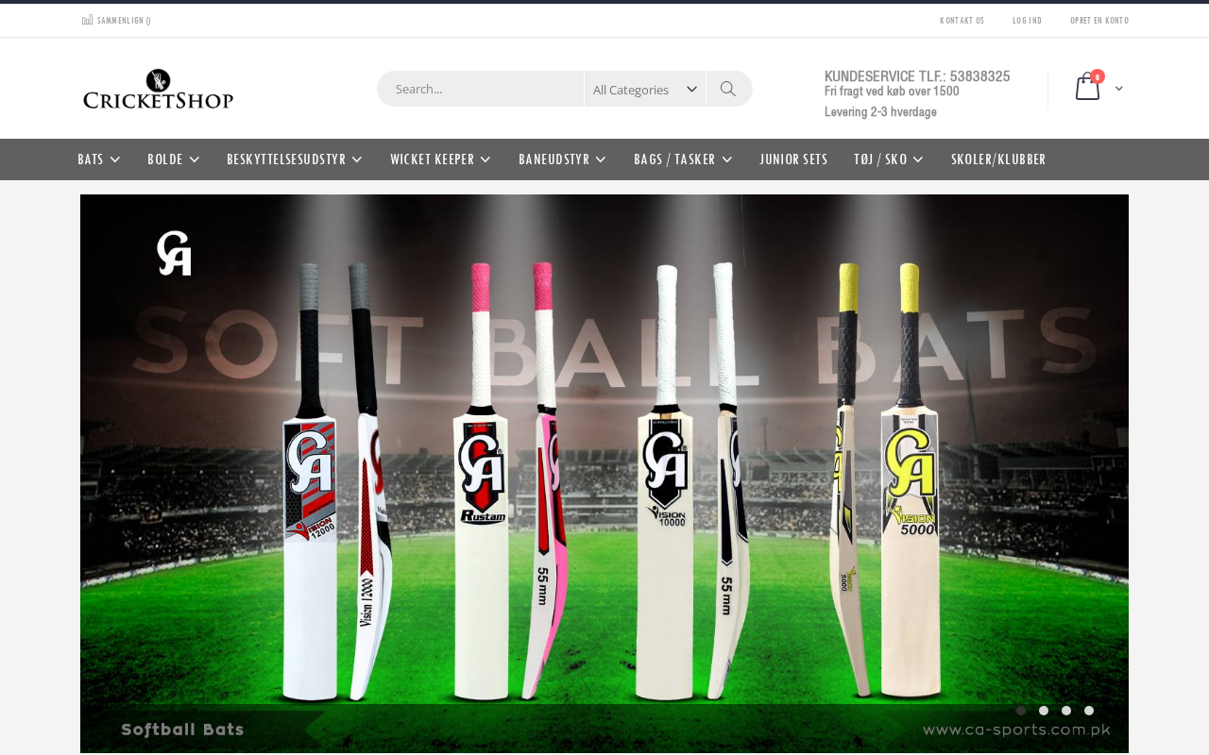
Task: Click the cart item count badge
Action: 1098,76
